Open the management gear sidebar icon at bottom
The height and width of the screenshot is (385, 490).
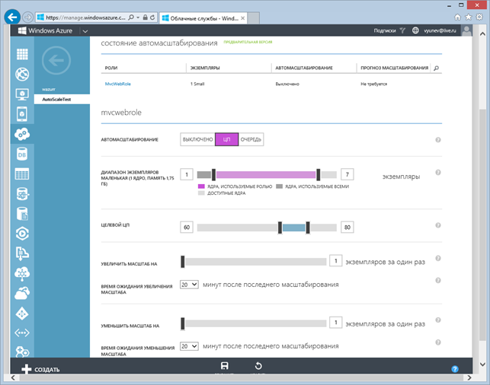tap(22, 352)
